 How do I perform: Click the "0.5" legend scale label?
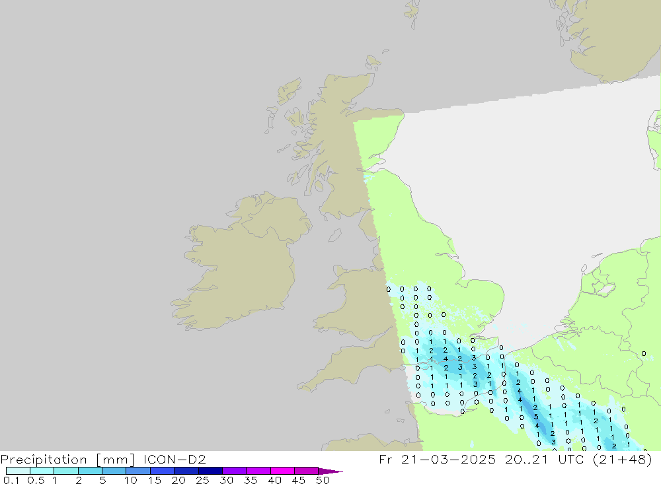(36, 480)
